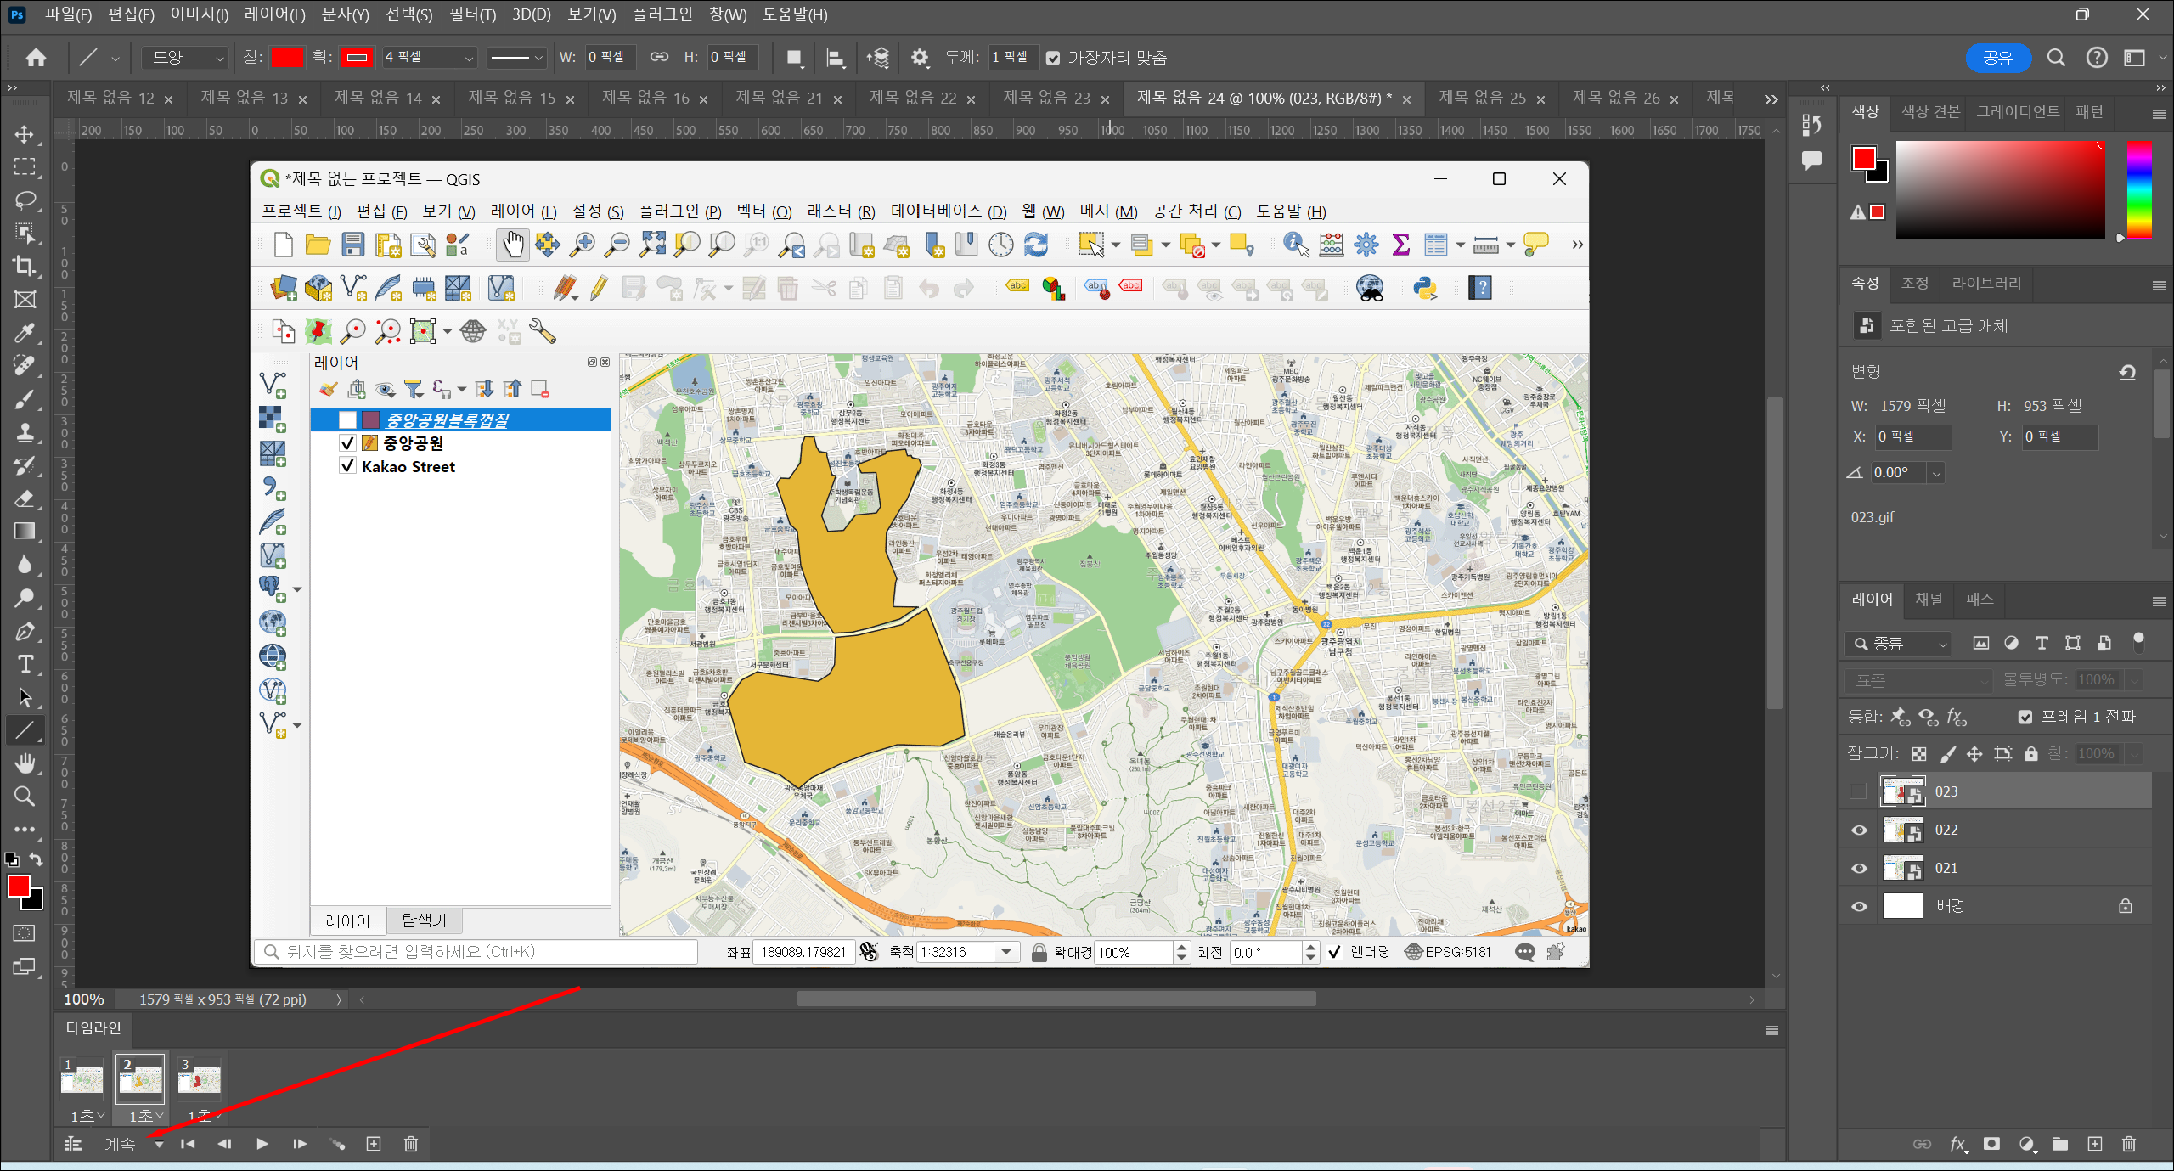Select the Eraser tool
2174x1171 pixels.
coord(25,498)
